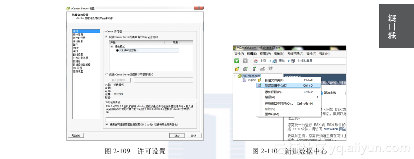The image size is (414, 159).
Task: Click the hosts and clusters icon beside 主机和群集
Action: (293, 61)
